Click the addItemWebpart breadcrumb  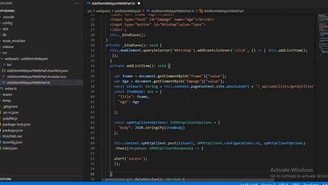[x=128, y=11]
